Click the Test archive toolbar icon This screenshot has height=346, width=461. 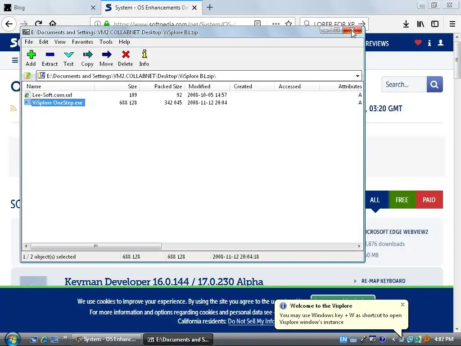click(68, 58)
